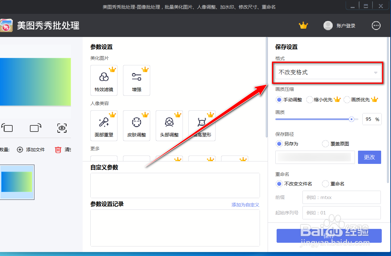Click the eye preview icon

(x=62, y=128)
